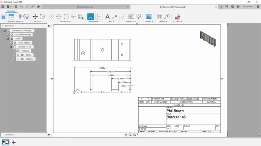Select the Surface Texture symbol tool
Viewport: 261px width, 146px height.
124,17
